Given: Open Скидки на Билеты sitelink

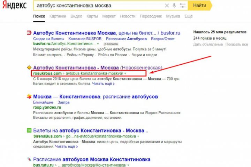Looking at the screenshot, I should tap(49, 39).
